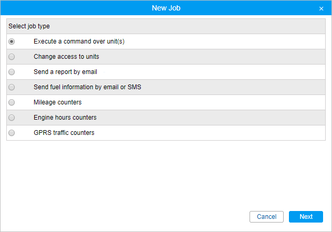
Task: Select Engine hours counters radio button
Action: [12, 118]
